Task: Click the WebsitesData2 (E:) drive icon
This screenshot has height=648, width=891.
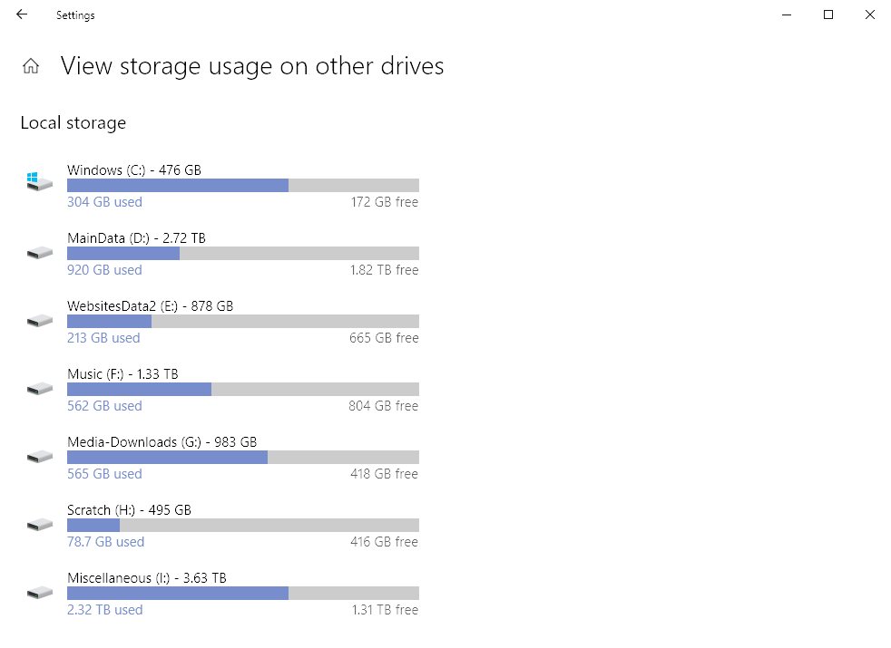Action: (40, 321)
